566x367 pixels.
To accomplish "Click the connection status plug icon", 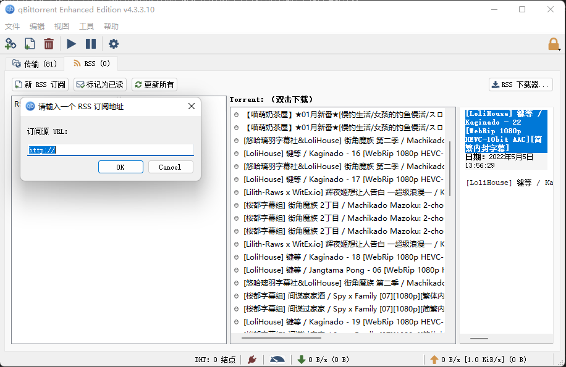I will tap(252, 359).
